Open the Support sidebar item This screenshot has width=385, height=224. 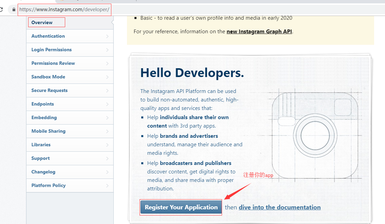(70, 158)
